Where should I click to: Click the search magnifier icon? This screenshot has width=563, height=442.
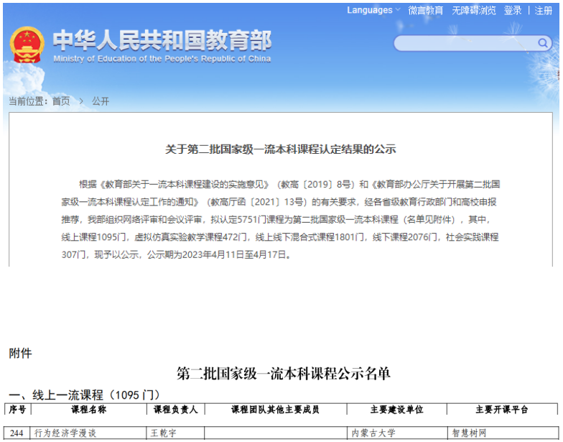544,43
